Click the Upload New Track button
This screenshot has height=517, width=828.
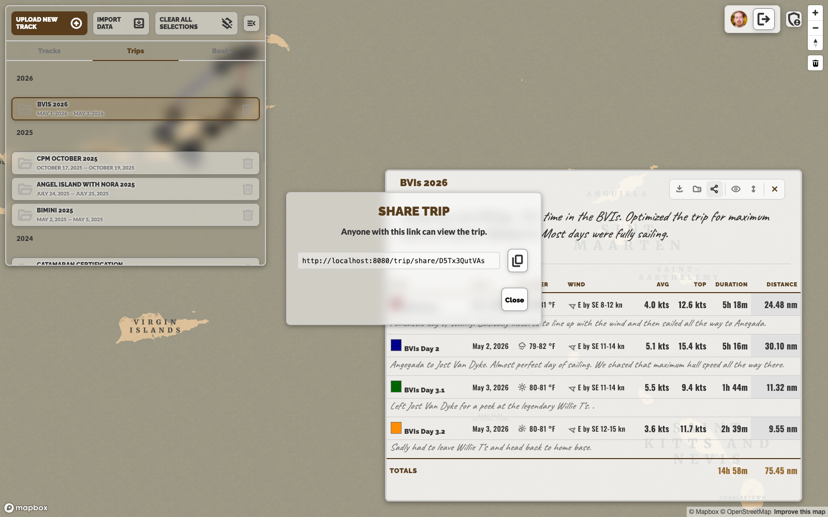tap(49, 23)
